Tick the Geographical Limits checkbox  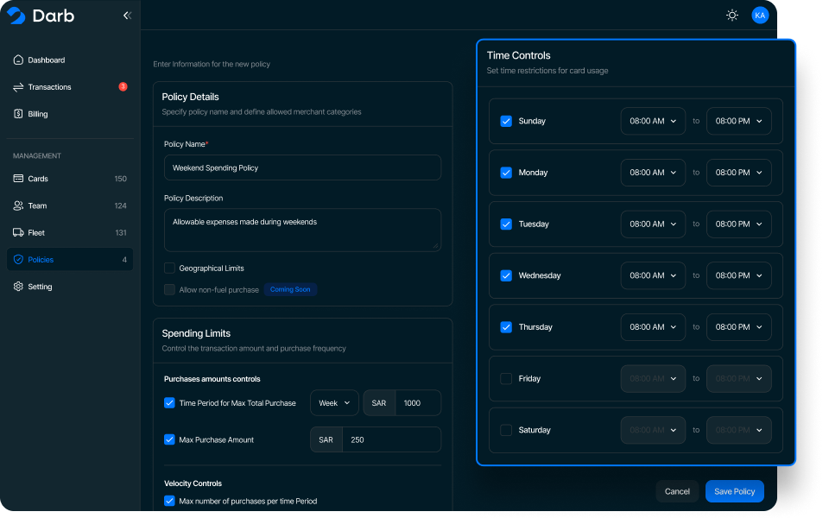coord(170,268)
